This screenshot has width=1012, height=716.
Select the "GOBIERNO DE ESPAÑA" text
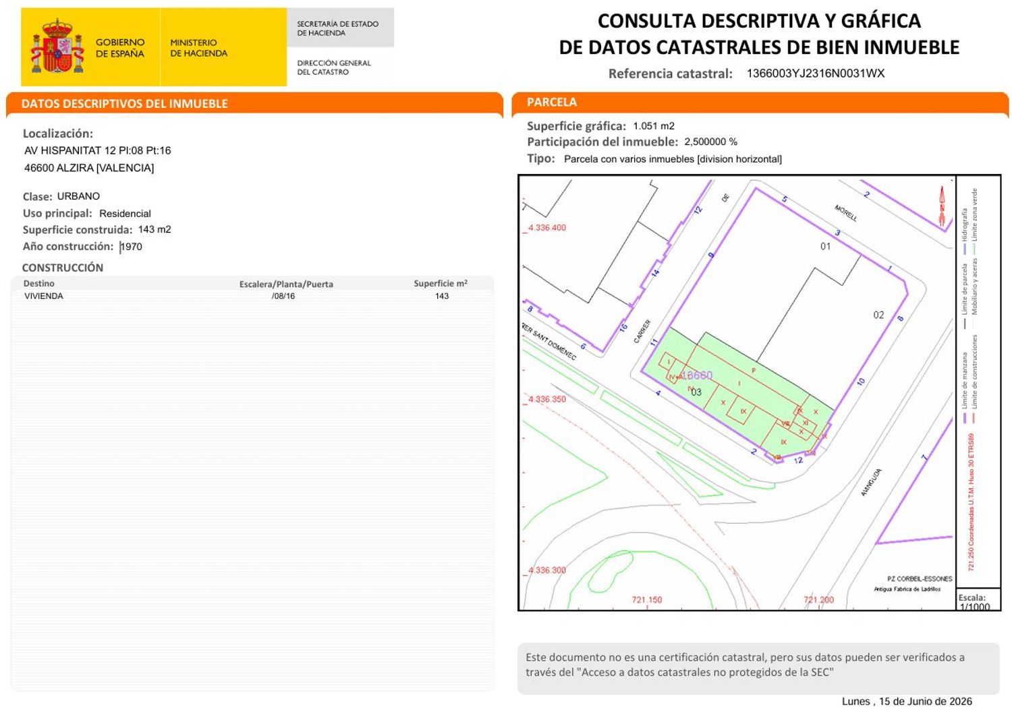[120, 48]
